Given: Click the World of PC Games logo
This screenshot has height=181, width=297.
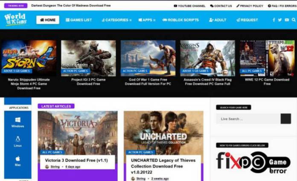Looking at the screenshot, I should tap(15, 20).
